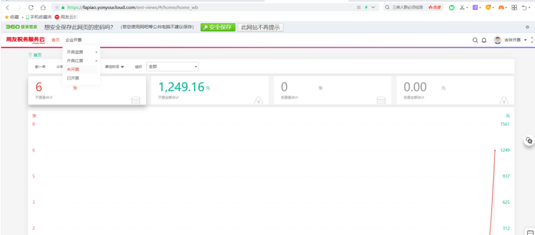Screen dimensions: 535x235
Task: Open the 企业开票 navigation menu
Action: click(x=74, y=40)
